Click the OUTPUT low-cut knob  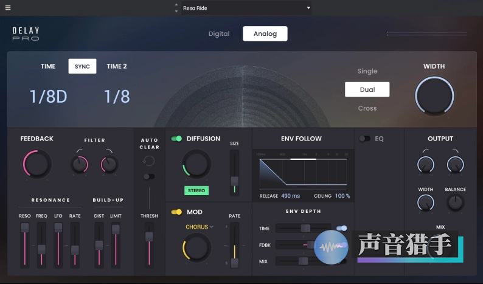click(x=426, y=164)
